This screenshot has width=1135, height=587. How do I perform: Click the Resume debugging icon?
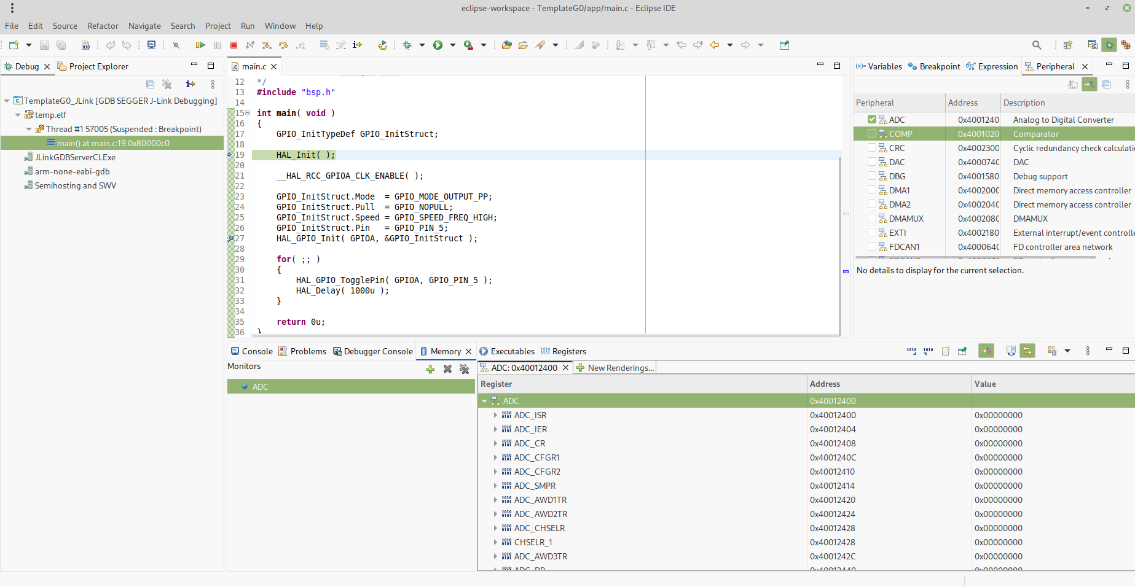point(200,45)
